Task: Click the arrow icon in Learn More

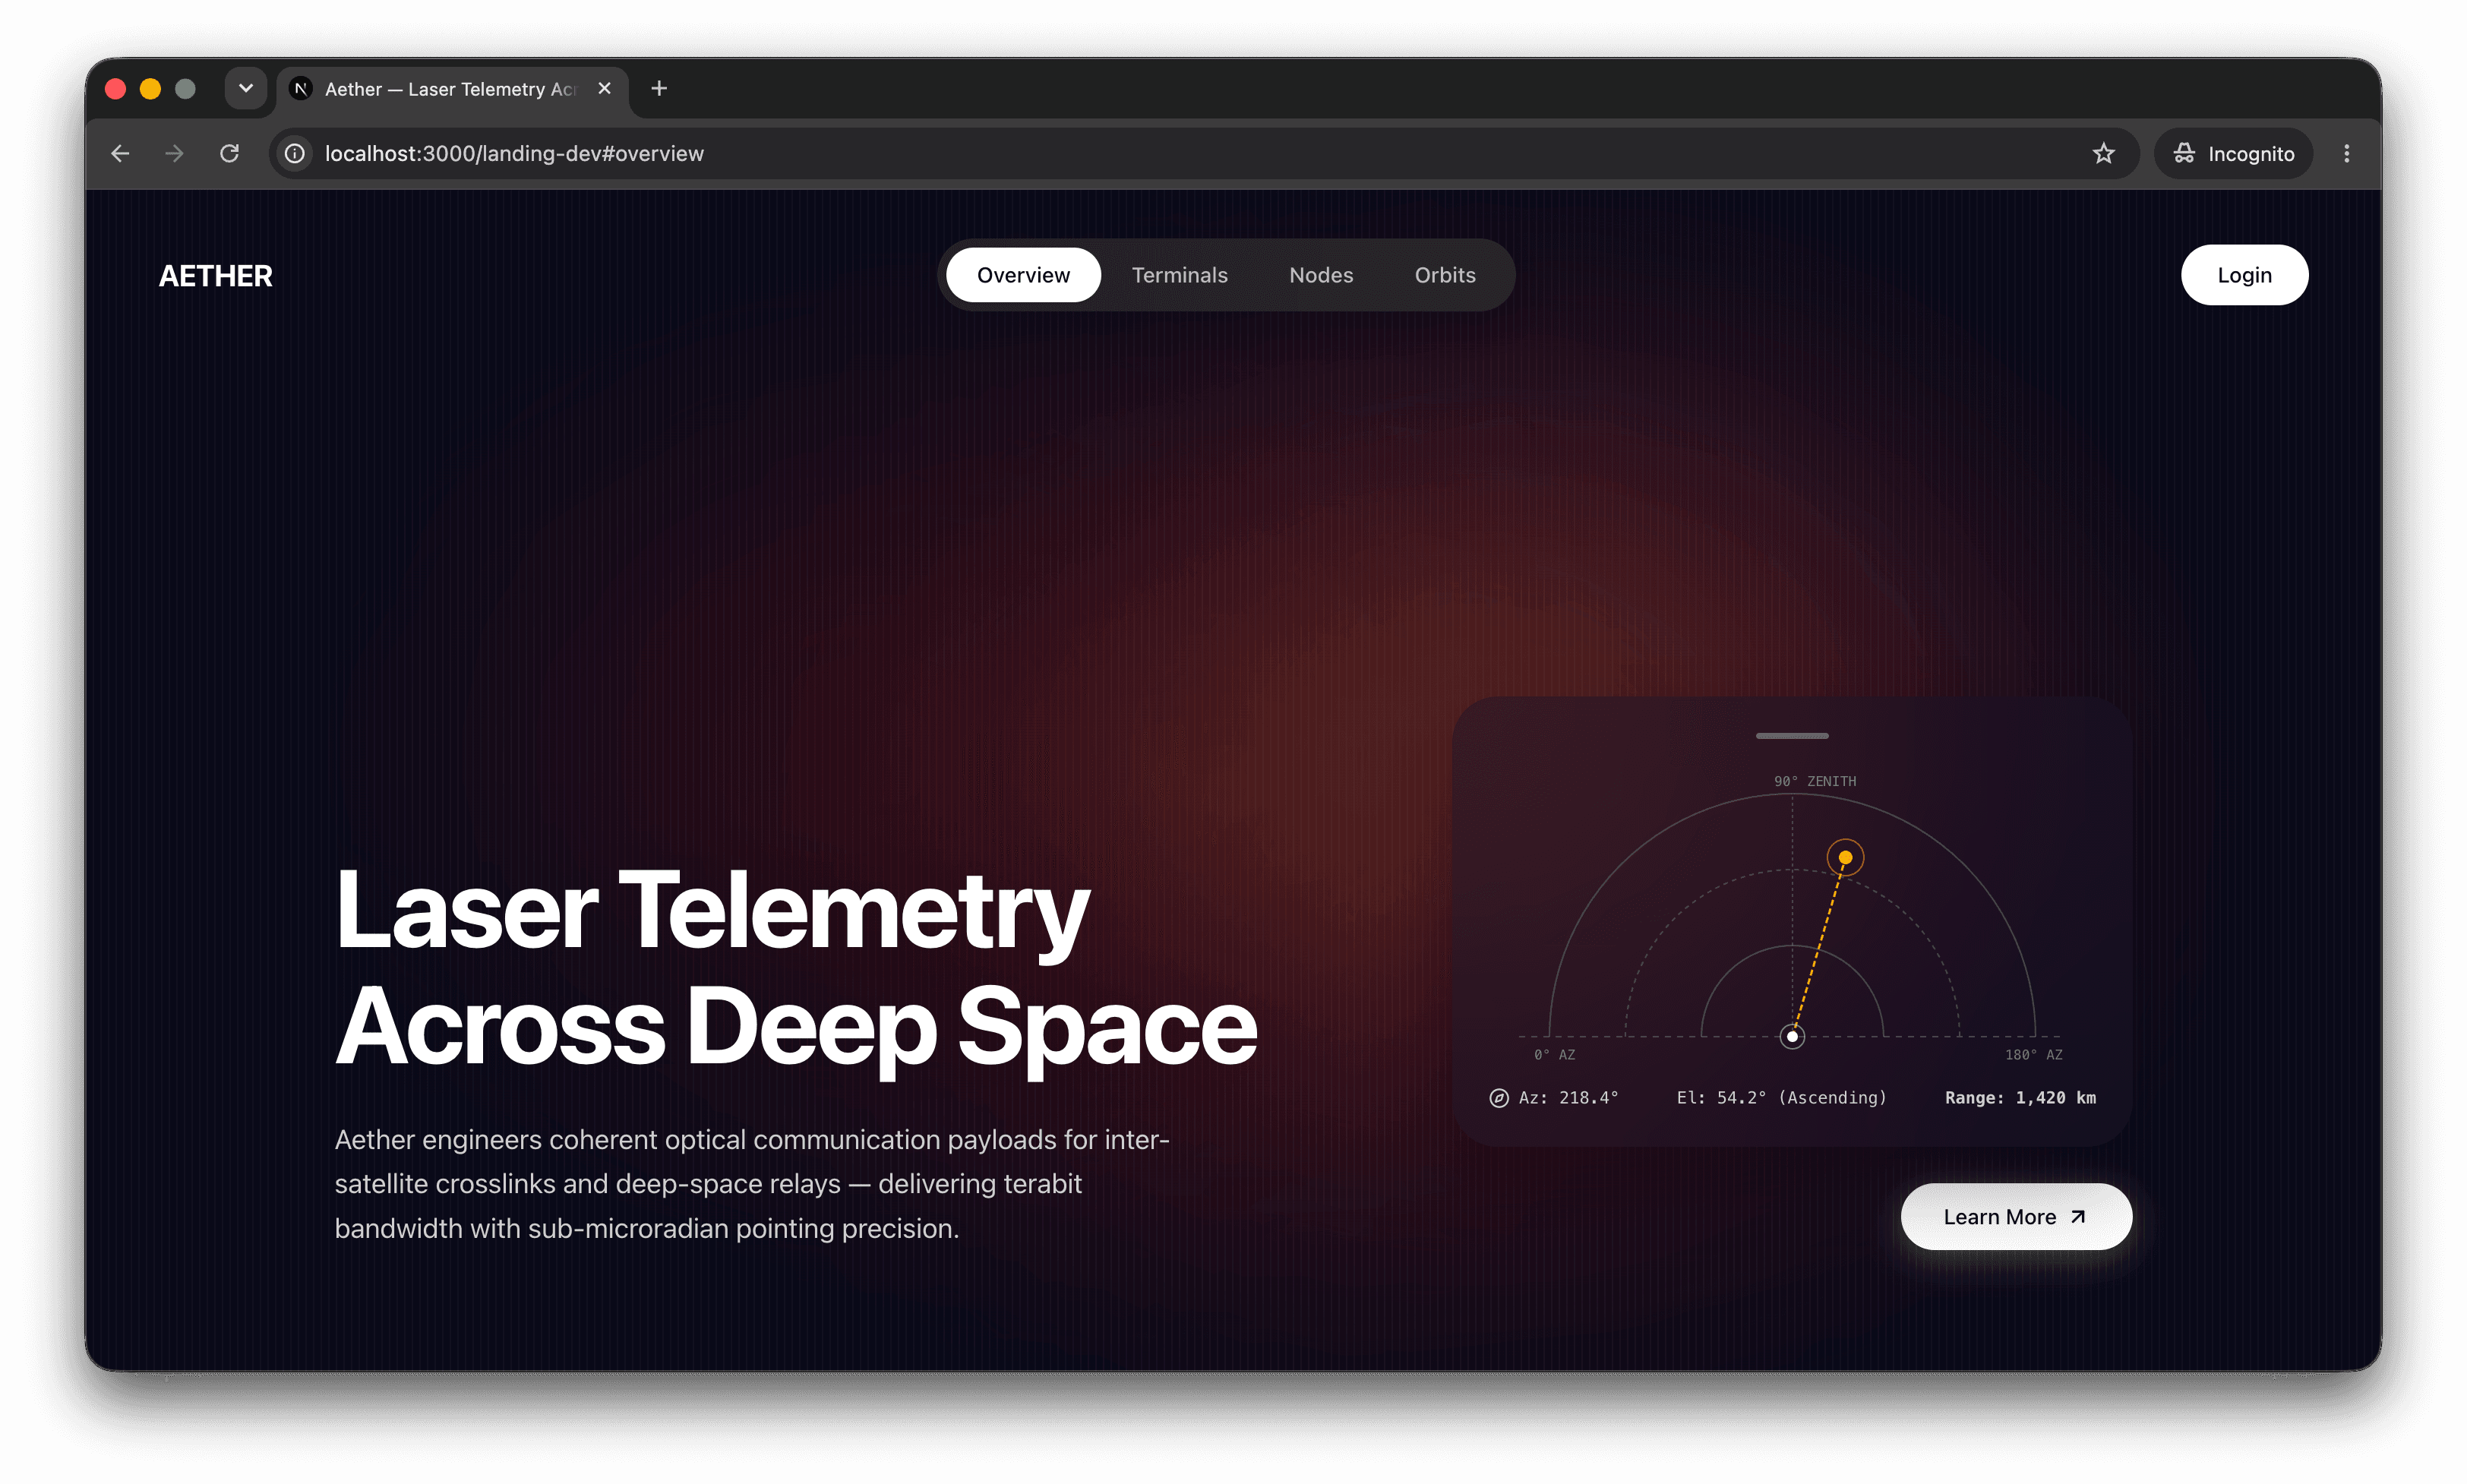Action: coord(2077,1217)
